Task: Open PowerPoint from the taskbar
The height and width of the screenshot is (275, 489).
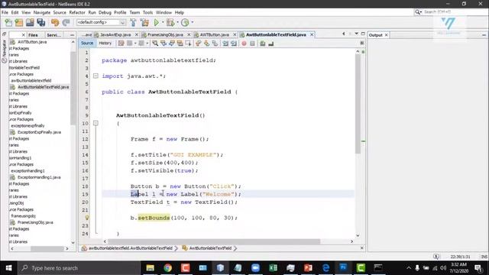Action: tap(308, 268)
